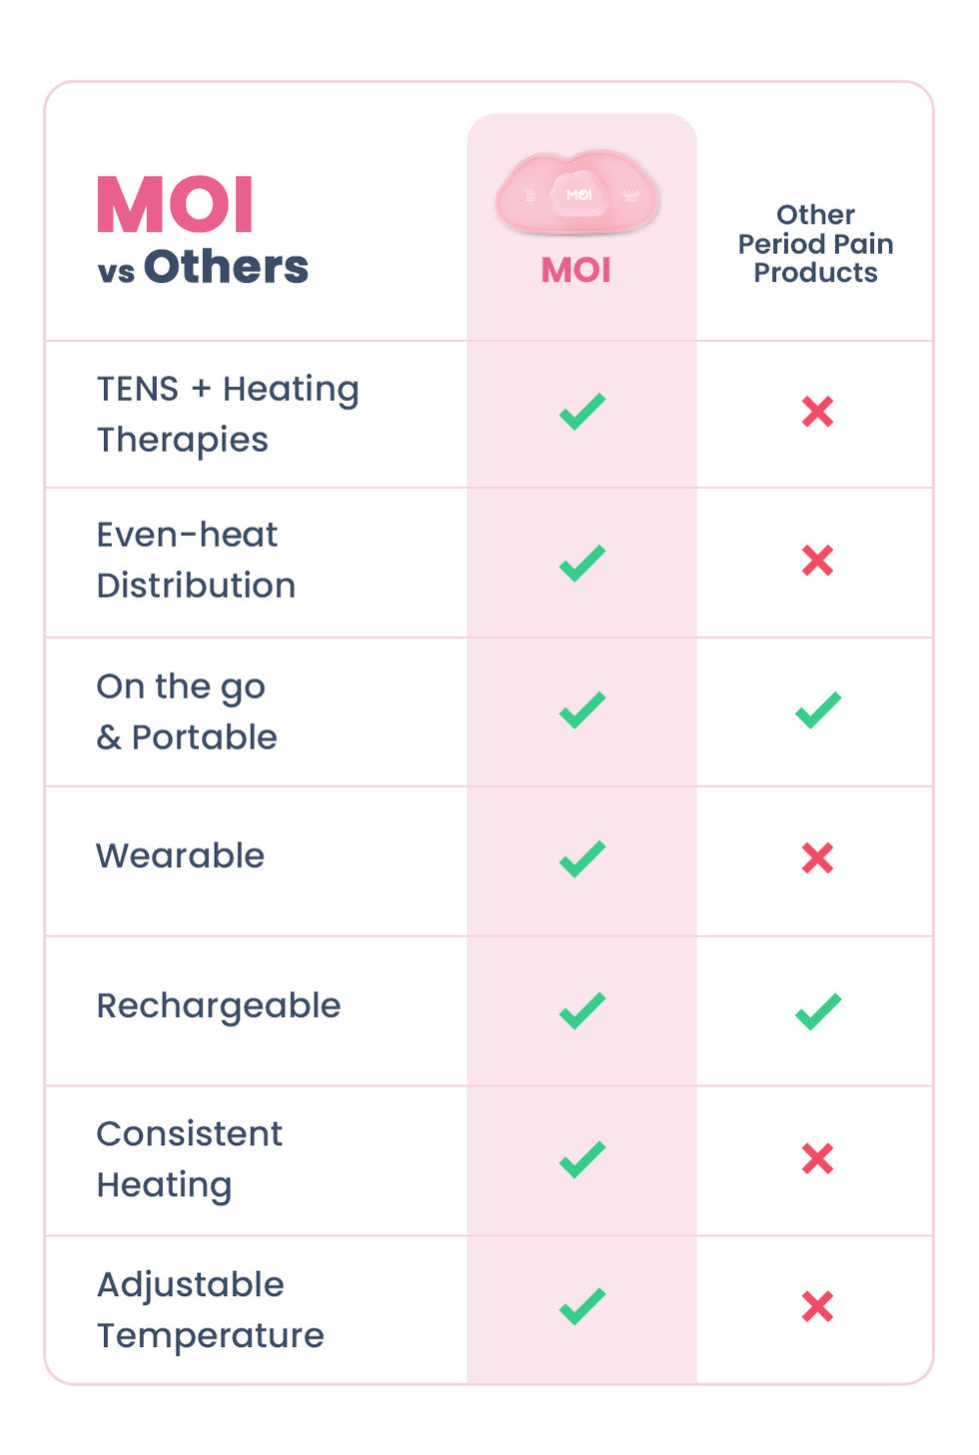This screenshot has width=979, height=1455.
Task: Click Others green checkmark for On the go
Action: click(x=818, y=711)
